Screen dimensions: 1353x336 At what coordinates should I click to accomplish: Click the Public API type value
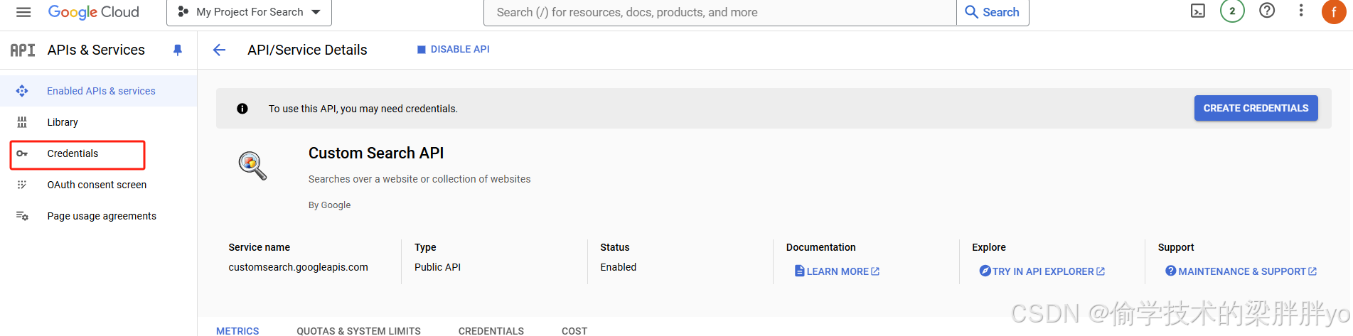click(437, 267)
